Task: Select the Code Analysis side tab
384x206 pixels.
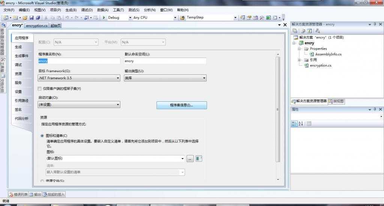Action: 22,119
